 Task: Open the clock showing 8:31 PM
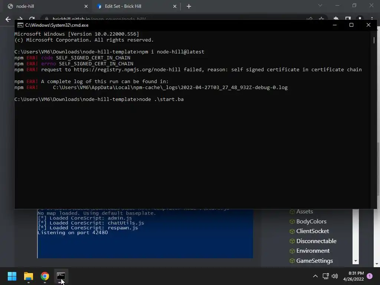pos(353,276)
